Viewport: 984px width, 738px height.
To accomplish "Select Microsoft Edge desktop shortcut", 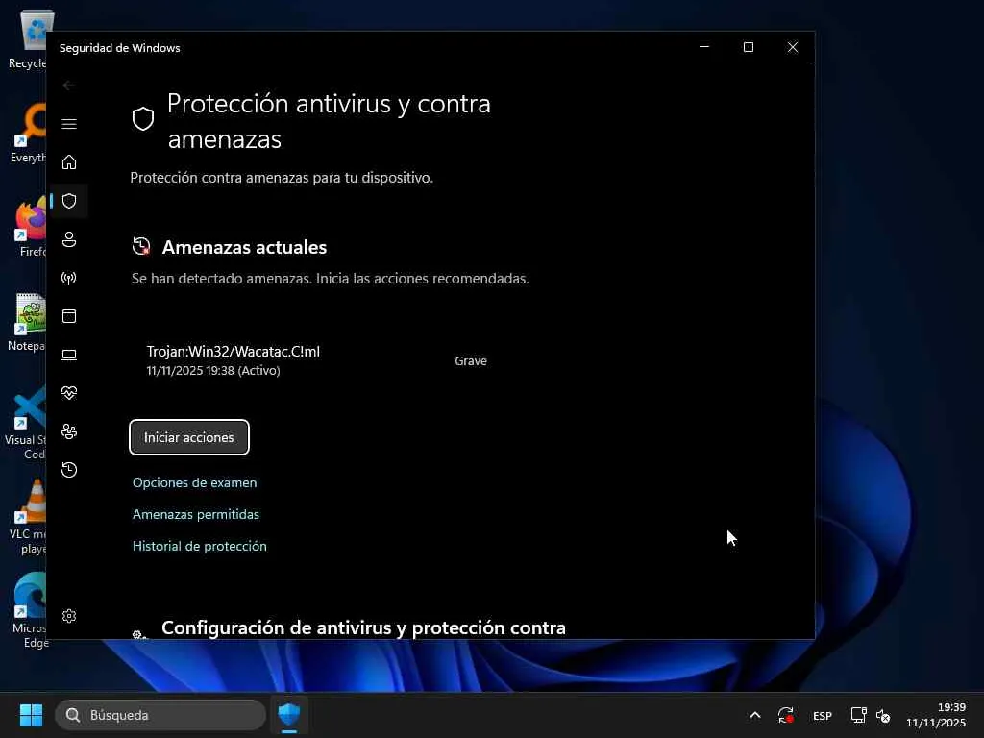I will tap(30, 611).
